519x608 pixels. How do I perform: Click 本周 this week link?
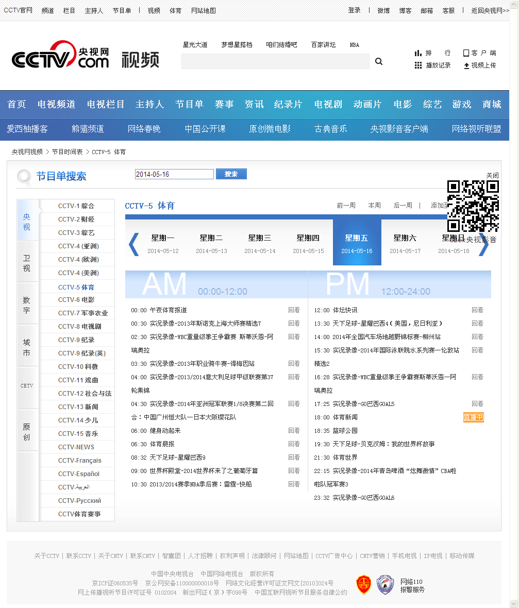tap(374, 206)
